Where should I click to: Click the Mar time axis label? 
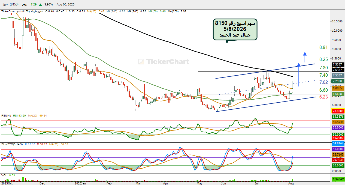pos(138,183)
